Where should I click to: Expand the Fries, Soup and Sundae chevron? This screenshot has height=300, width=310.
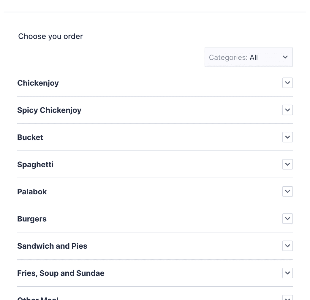tap(287, 273)
